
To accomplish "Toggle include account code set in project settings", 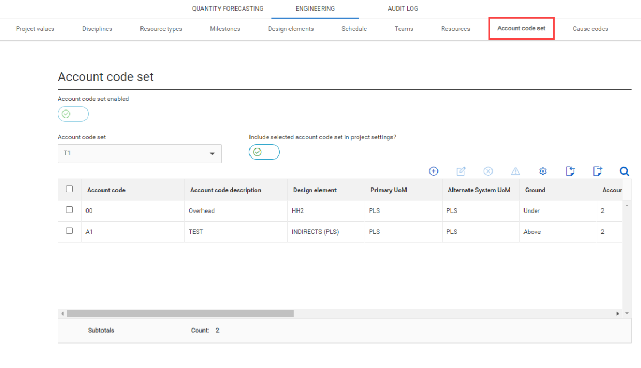I will pyautogui.click(x=264, y=152).
